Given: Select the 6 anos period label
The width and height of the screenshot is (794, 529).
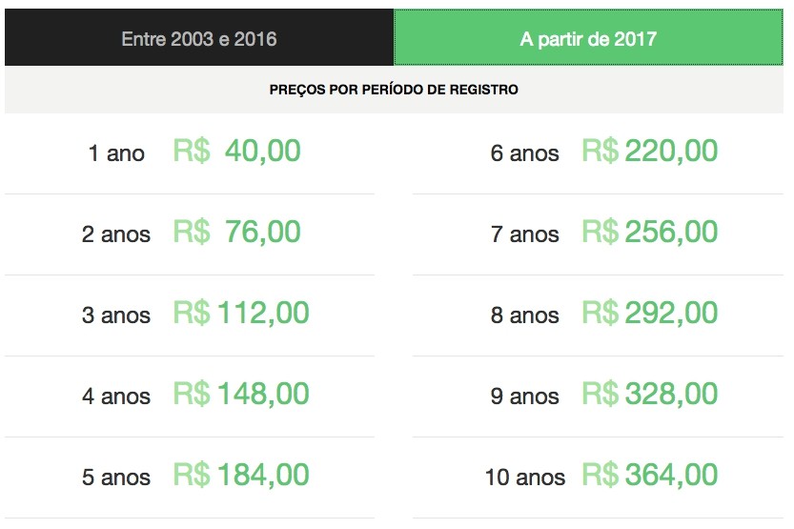Looking at the screenshot, I should [x=524, y=153].
